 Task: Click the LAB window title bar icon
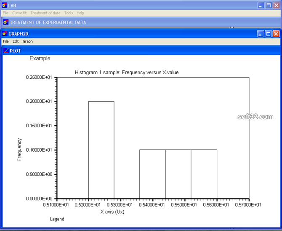4,5
